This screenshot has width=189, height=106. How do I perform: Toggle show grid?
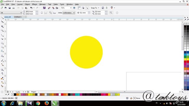[x=83, y=8]
